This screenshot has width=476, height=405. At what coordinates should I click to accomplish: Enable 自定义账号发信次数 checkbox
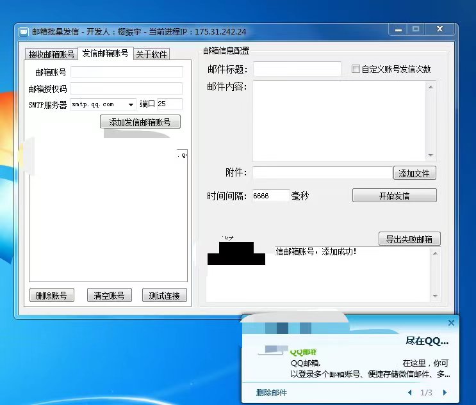[x=356, y=69]
